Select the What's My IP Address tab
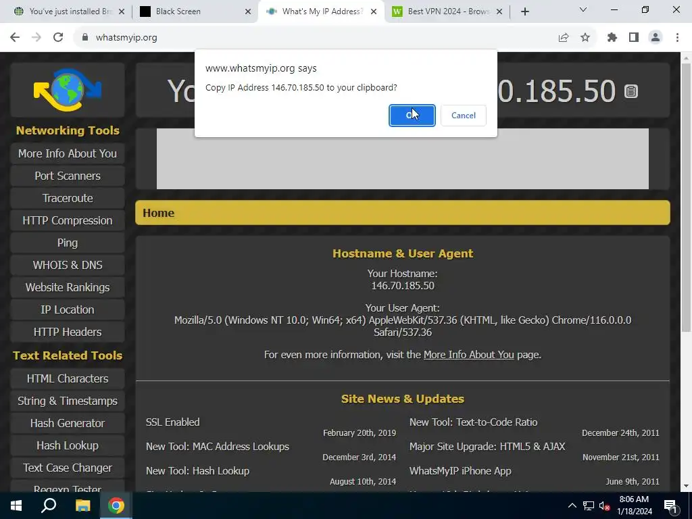This screenshot has height=519, width=692. coord(322,11)
